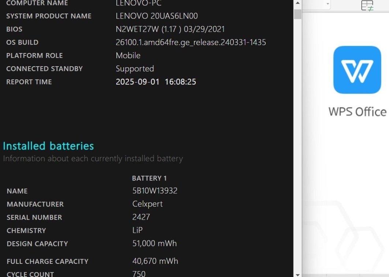The image size is (389, 277).
Task: Click the chemistry value 'LiP'
Action: 138,230
